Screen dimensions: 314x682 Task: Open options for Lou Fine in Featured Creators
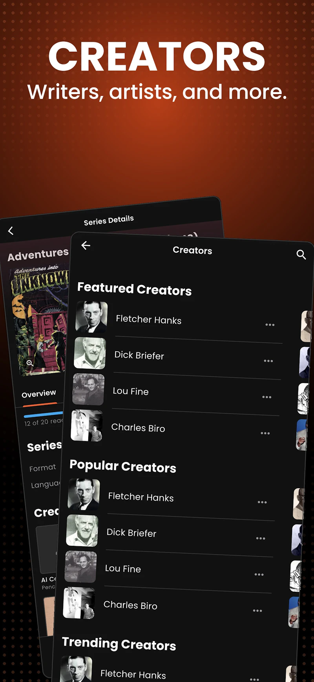click(x=267, y=397)
